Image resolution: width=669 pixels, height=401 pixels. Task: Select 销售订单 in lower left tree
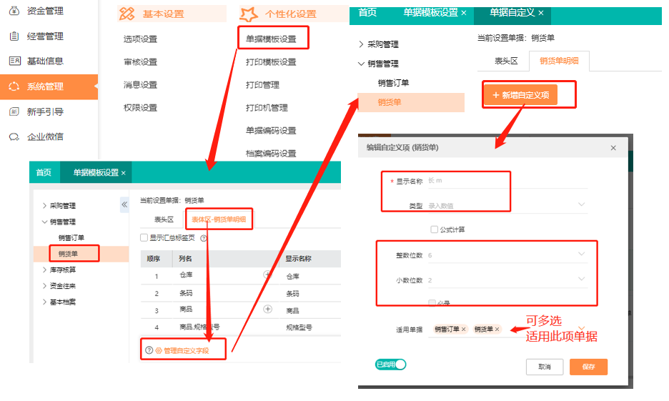coord(71,237)
